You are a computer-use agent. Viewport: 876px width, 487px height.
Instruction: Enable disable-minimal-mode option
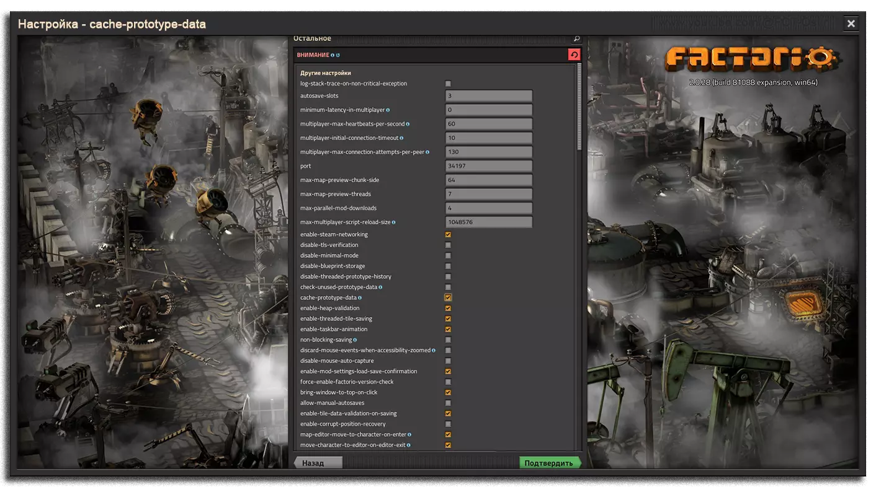(448, 256)
